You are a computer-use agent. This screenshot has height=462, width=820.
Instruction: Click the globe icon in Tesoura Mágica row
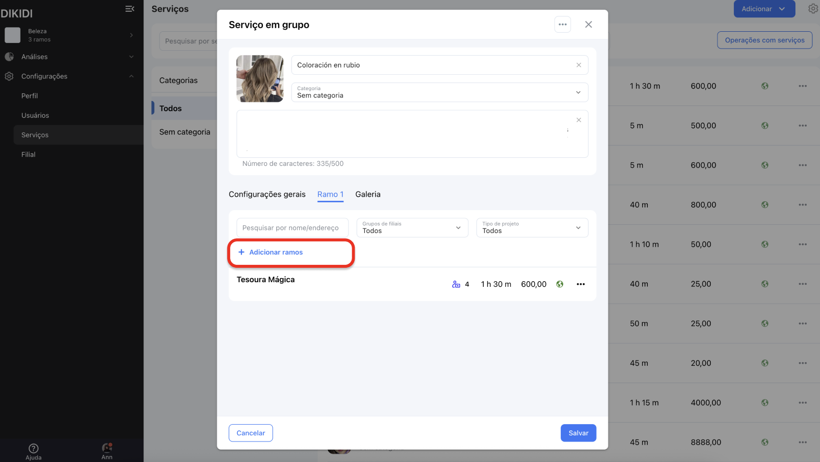560,284
